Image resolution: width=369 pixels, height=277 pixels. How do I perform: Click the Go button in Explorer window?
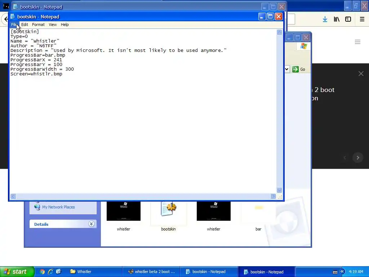point(299,69)
